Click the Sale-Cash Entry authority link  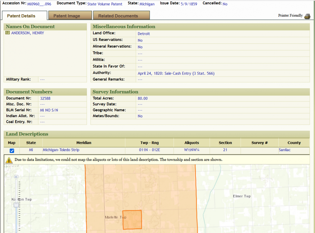tap(176, 73)
